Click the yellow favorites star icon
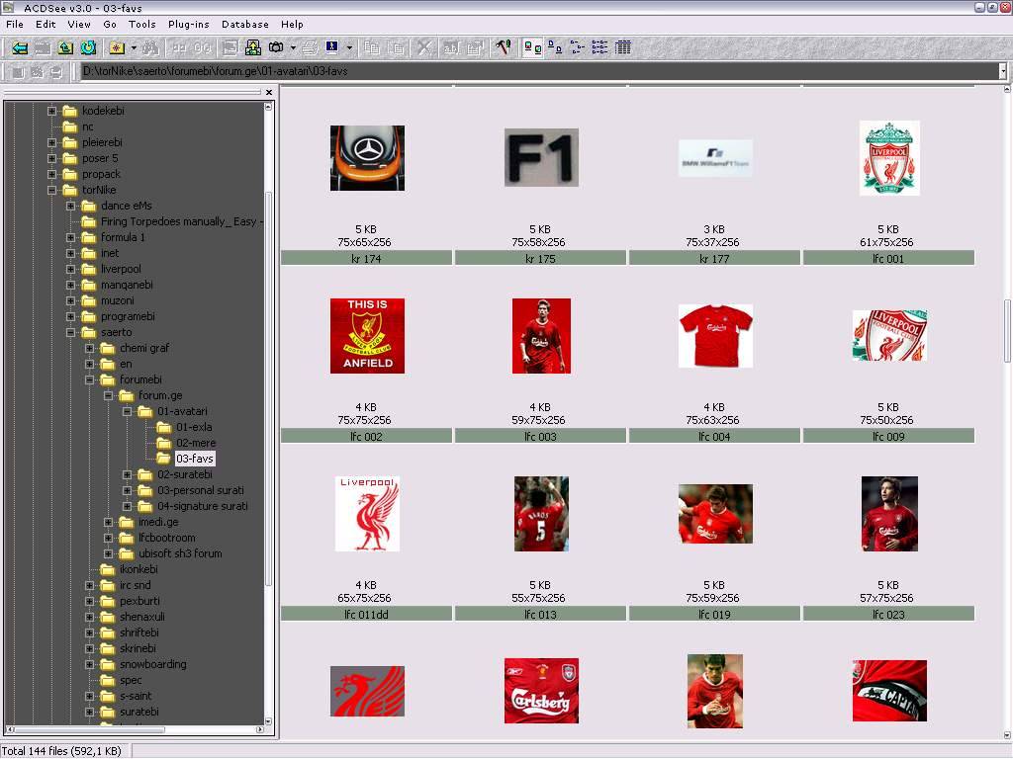This screenshot has height=759, width=1013. click(x=117, y=47)
